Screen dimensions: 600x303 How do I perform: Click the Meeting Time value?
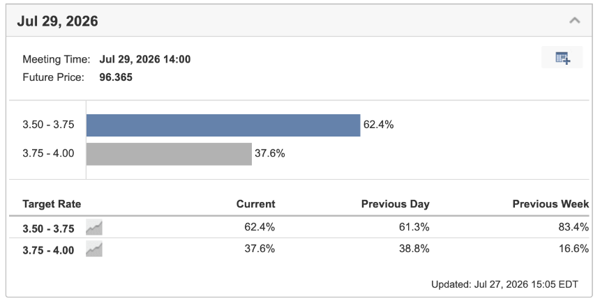145,59
